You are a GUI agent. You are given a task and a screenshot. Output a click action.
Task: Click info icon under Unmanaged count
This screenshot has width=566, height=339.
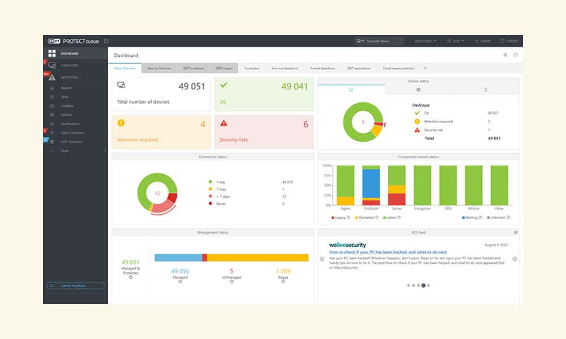tap(231, 282)
